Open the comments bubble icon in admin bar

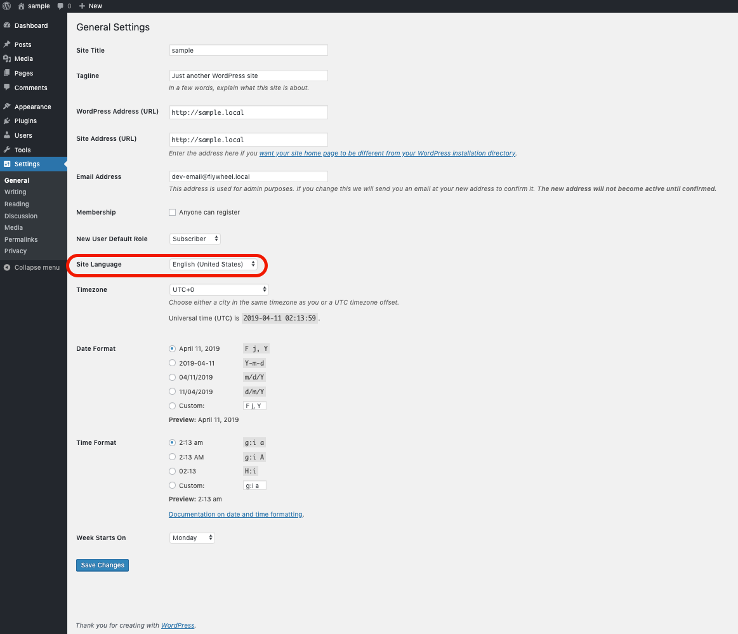pyautogui.click(x=60, y=6)
